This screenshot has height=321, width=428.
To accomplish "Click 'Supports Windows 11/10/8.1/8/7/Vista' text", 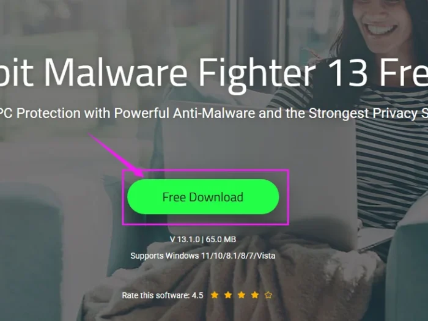I will point(203,256).
